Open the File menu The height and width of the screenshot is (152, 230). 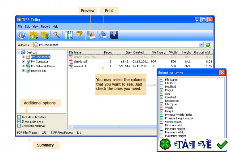tap(20, 26)
